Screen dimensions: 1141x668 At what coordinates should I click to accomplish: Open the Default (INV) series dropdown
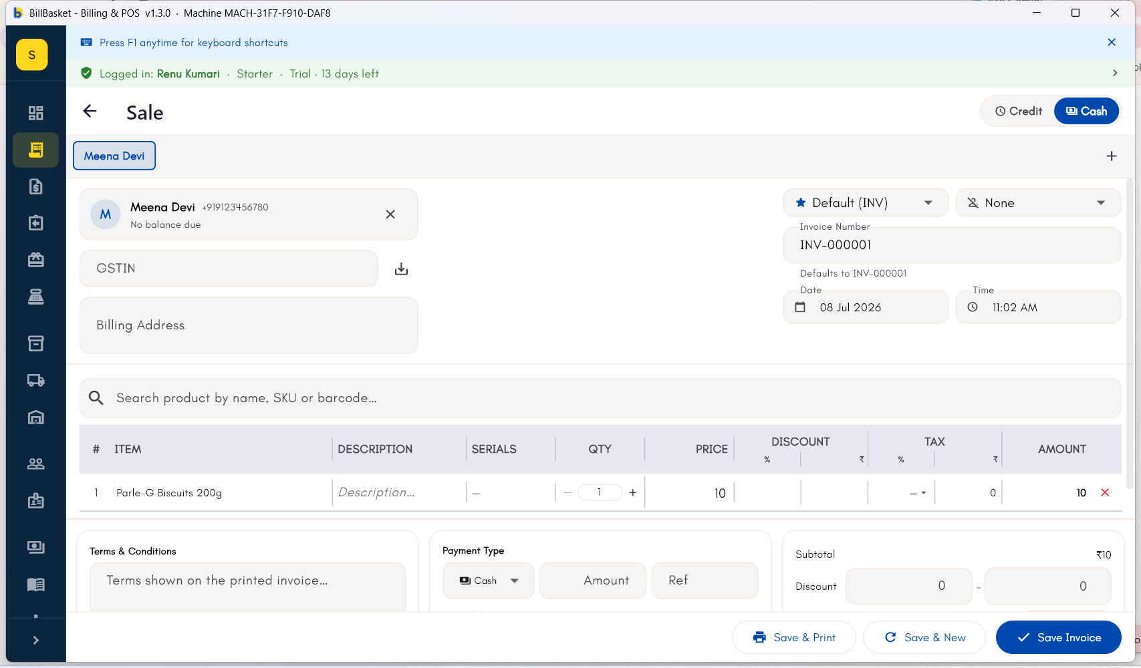point(866,203)
